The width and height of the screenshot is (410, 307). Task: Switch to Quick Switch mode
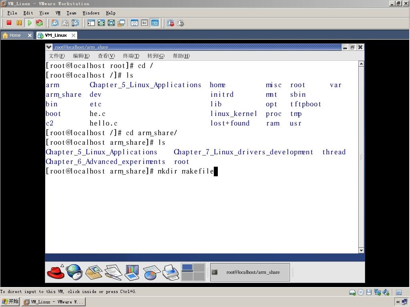(x=101, y=23)
